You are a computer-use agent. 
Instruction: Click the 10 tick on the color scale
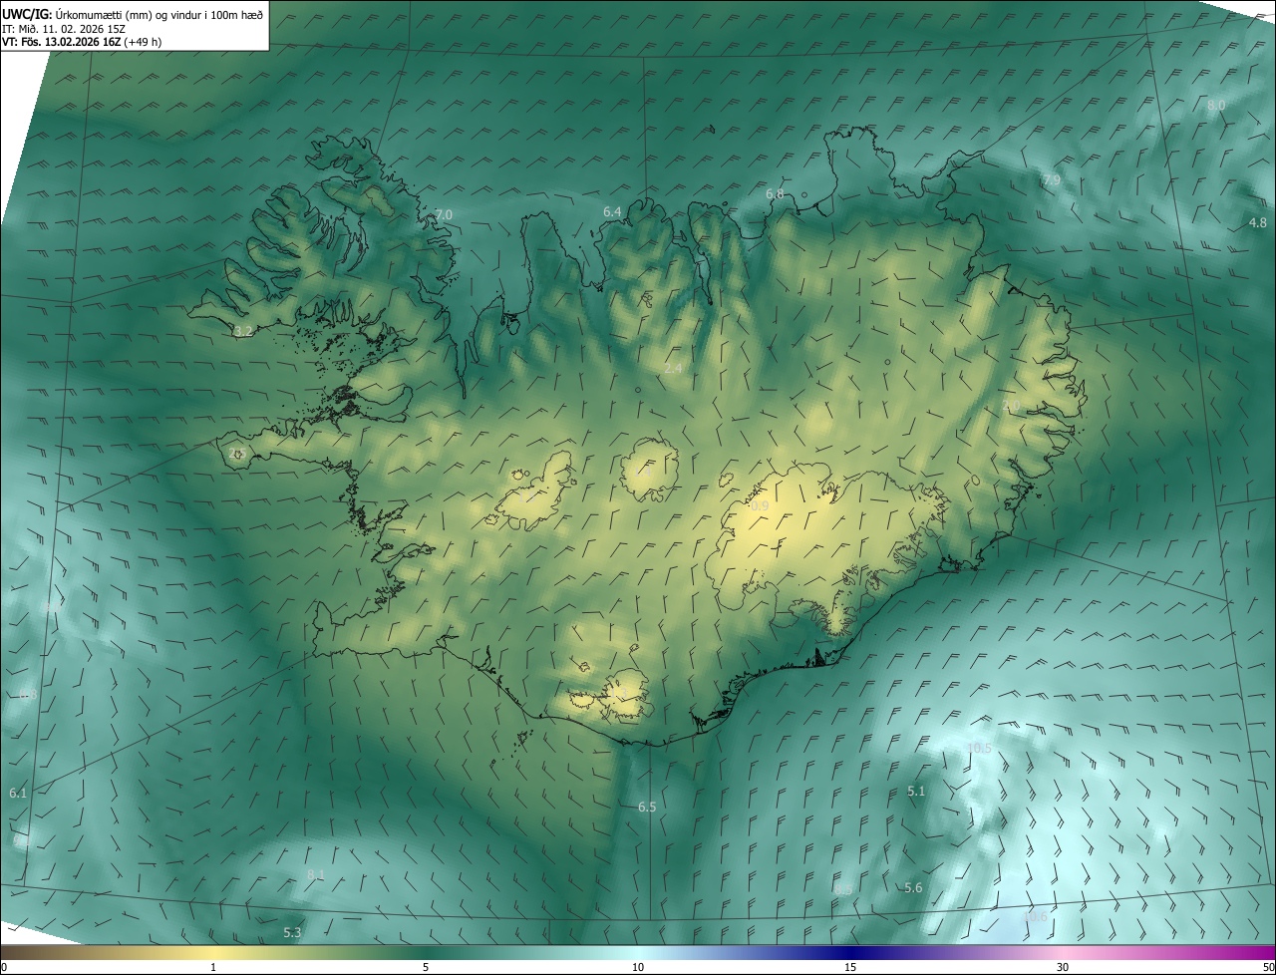pos(638,967)
